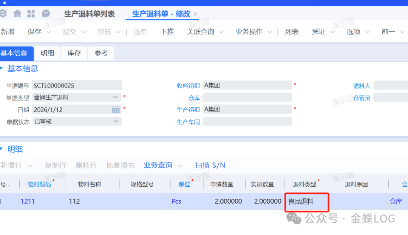Click the 下推 toolbar button
The width and height of the screenshot is (408, 235).
167,32
